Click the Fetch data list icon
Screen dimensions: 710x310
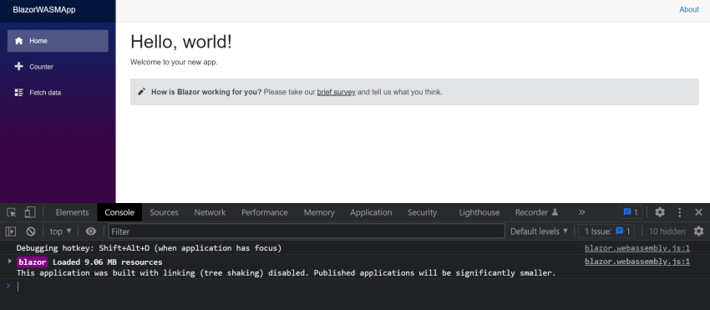point(18,93)
